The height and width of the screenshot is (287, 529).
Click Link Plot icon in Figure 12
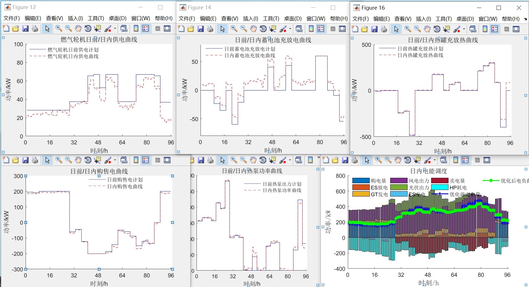point(124,28)
